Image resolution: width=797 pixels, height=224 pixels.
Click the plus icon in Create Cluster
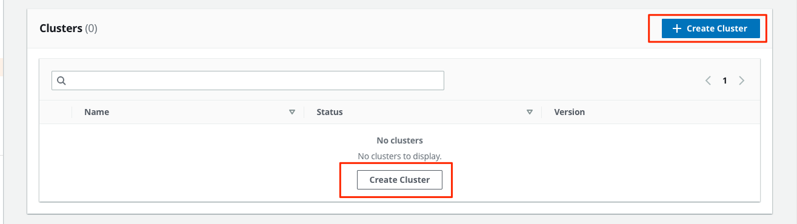[678, 28]
